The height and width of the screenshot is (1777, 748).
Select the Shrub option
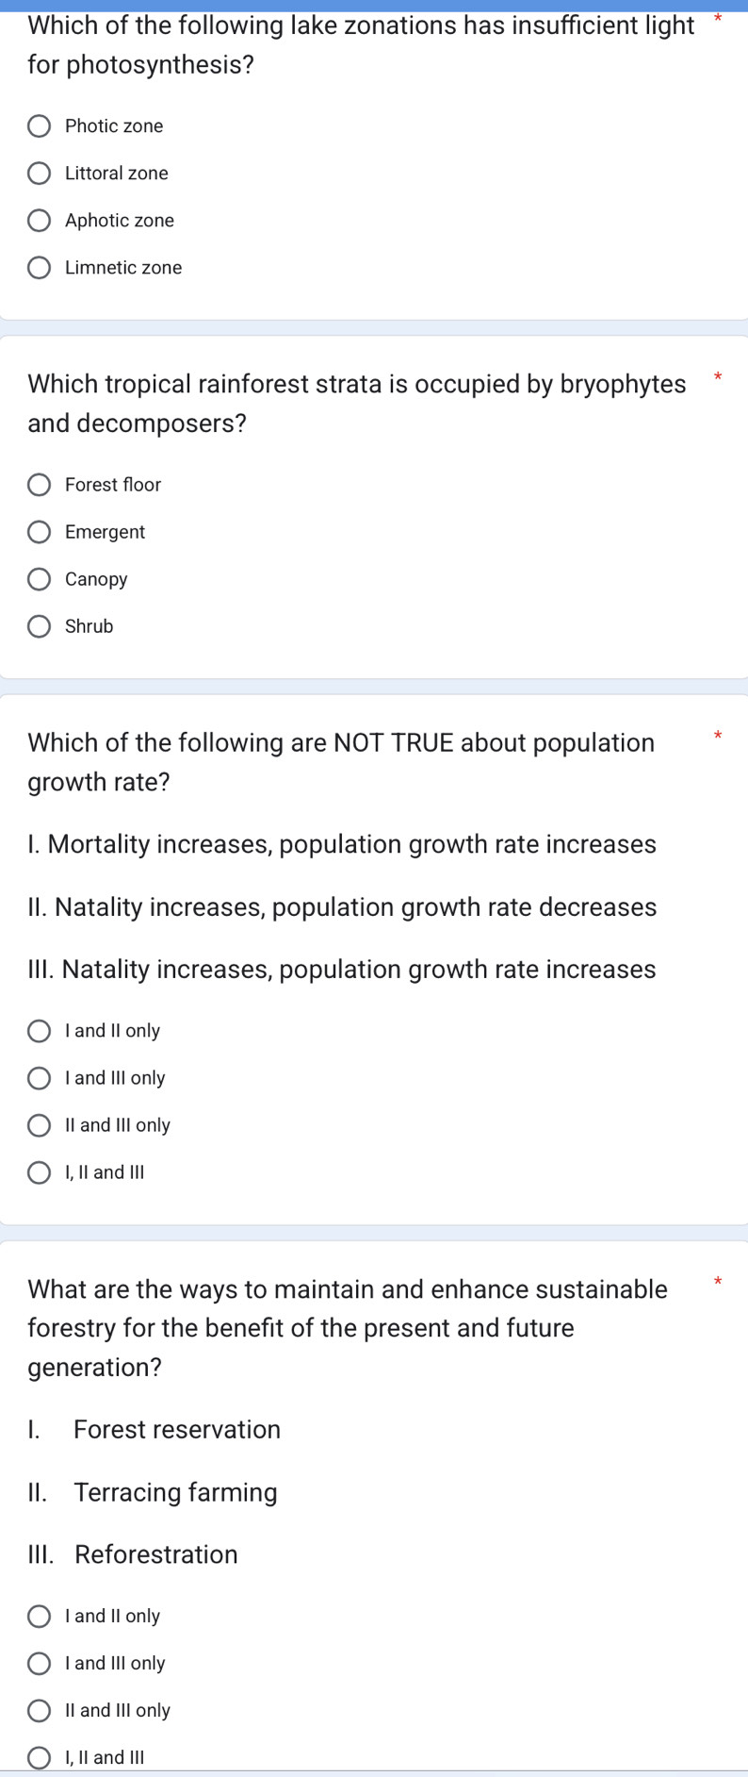point(39,625)
